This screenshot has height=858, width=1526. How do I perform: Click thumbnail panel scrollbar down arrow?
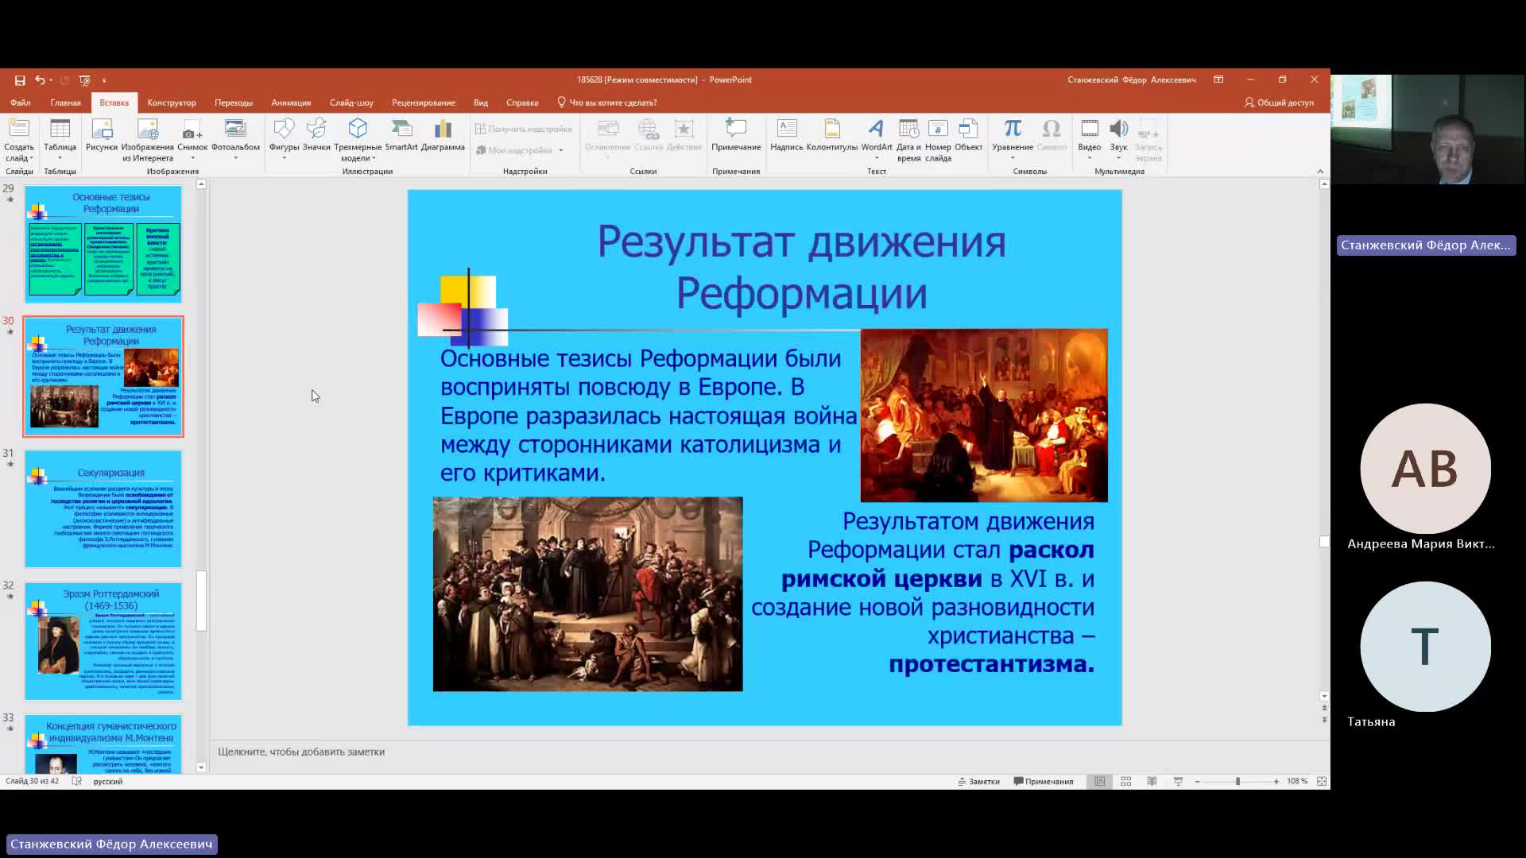click(201, 767)
